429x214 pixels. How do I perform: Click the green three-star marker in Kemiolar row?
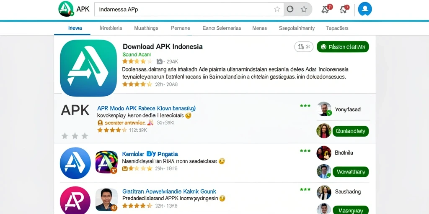(305, 150)
